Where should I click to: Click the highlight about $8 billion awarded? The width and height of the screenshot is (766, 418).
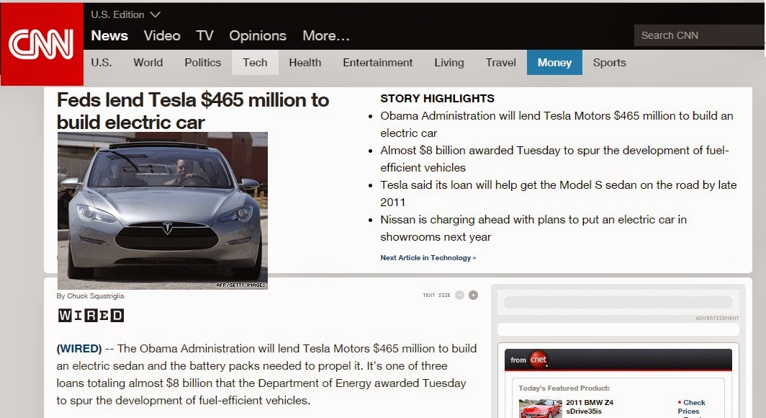[x=554, y=159]
